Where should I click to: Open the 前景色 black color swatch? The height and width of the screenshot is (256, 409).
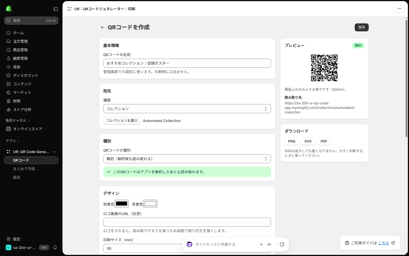pos(122,204)
